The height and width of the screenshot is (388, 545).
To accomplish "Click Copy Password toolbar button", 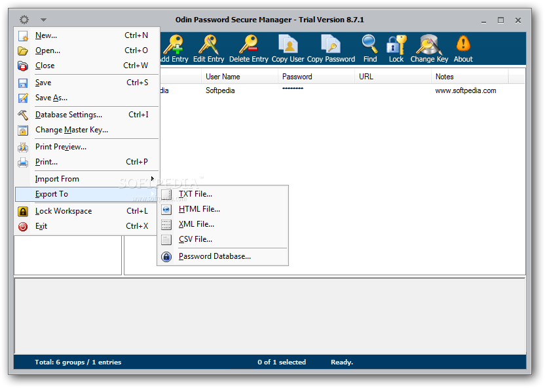I will pyautogui.click(x=331, y=49).
